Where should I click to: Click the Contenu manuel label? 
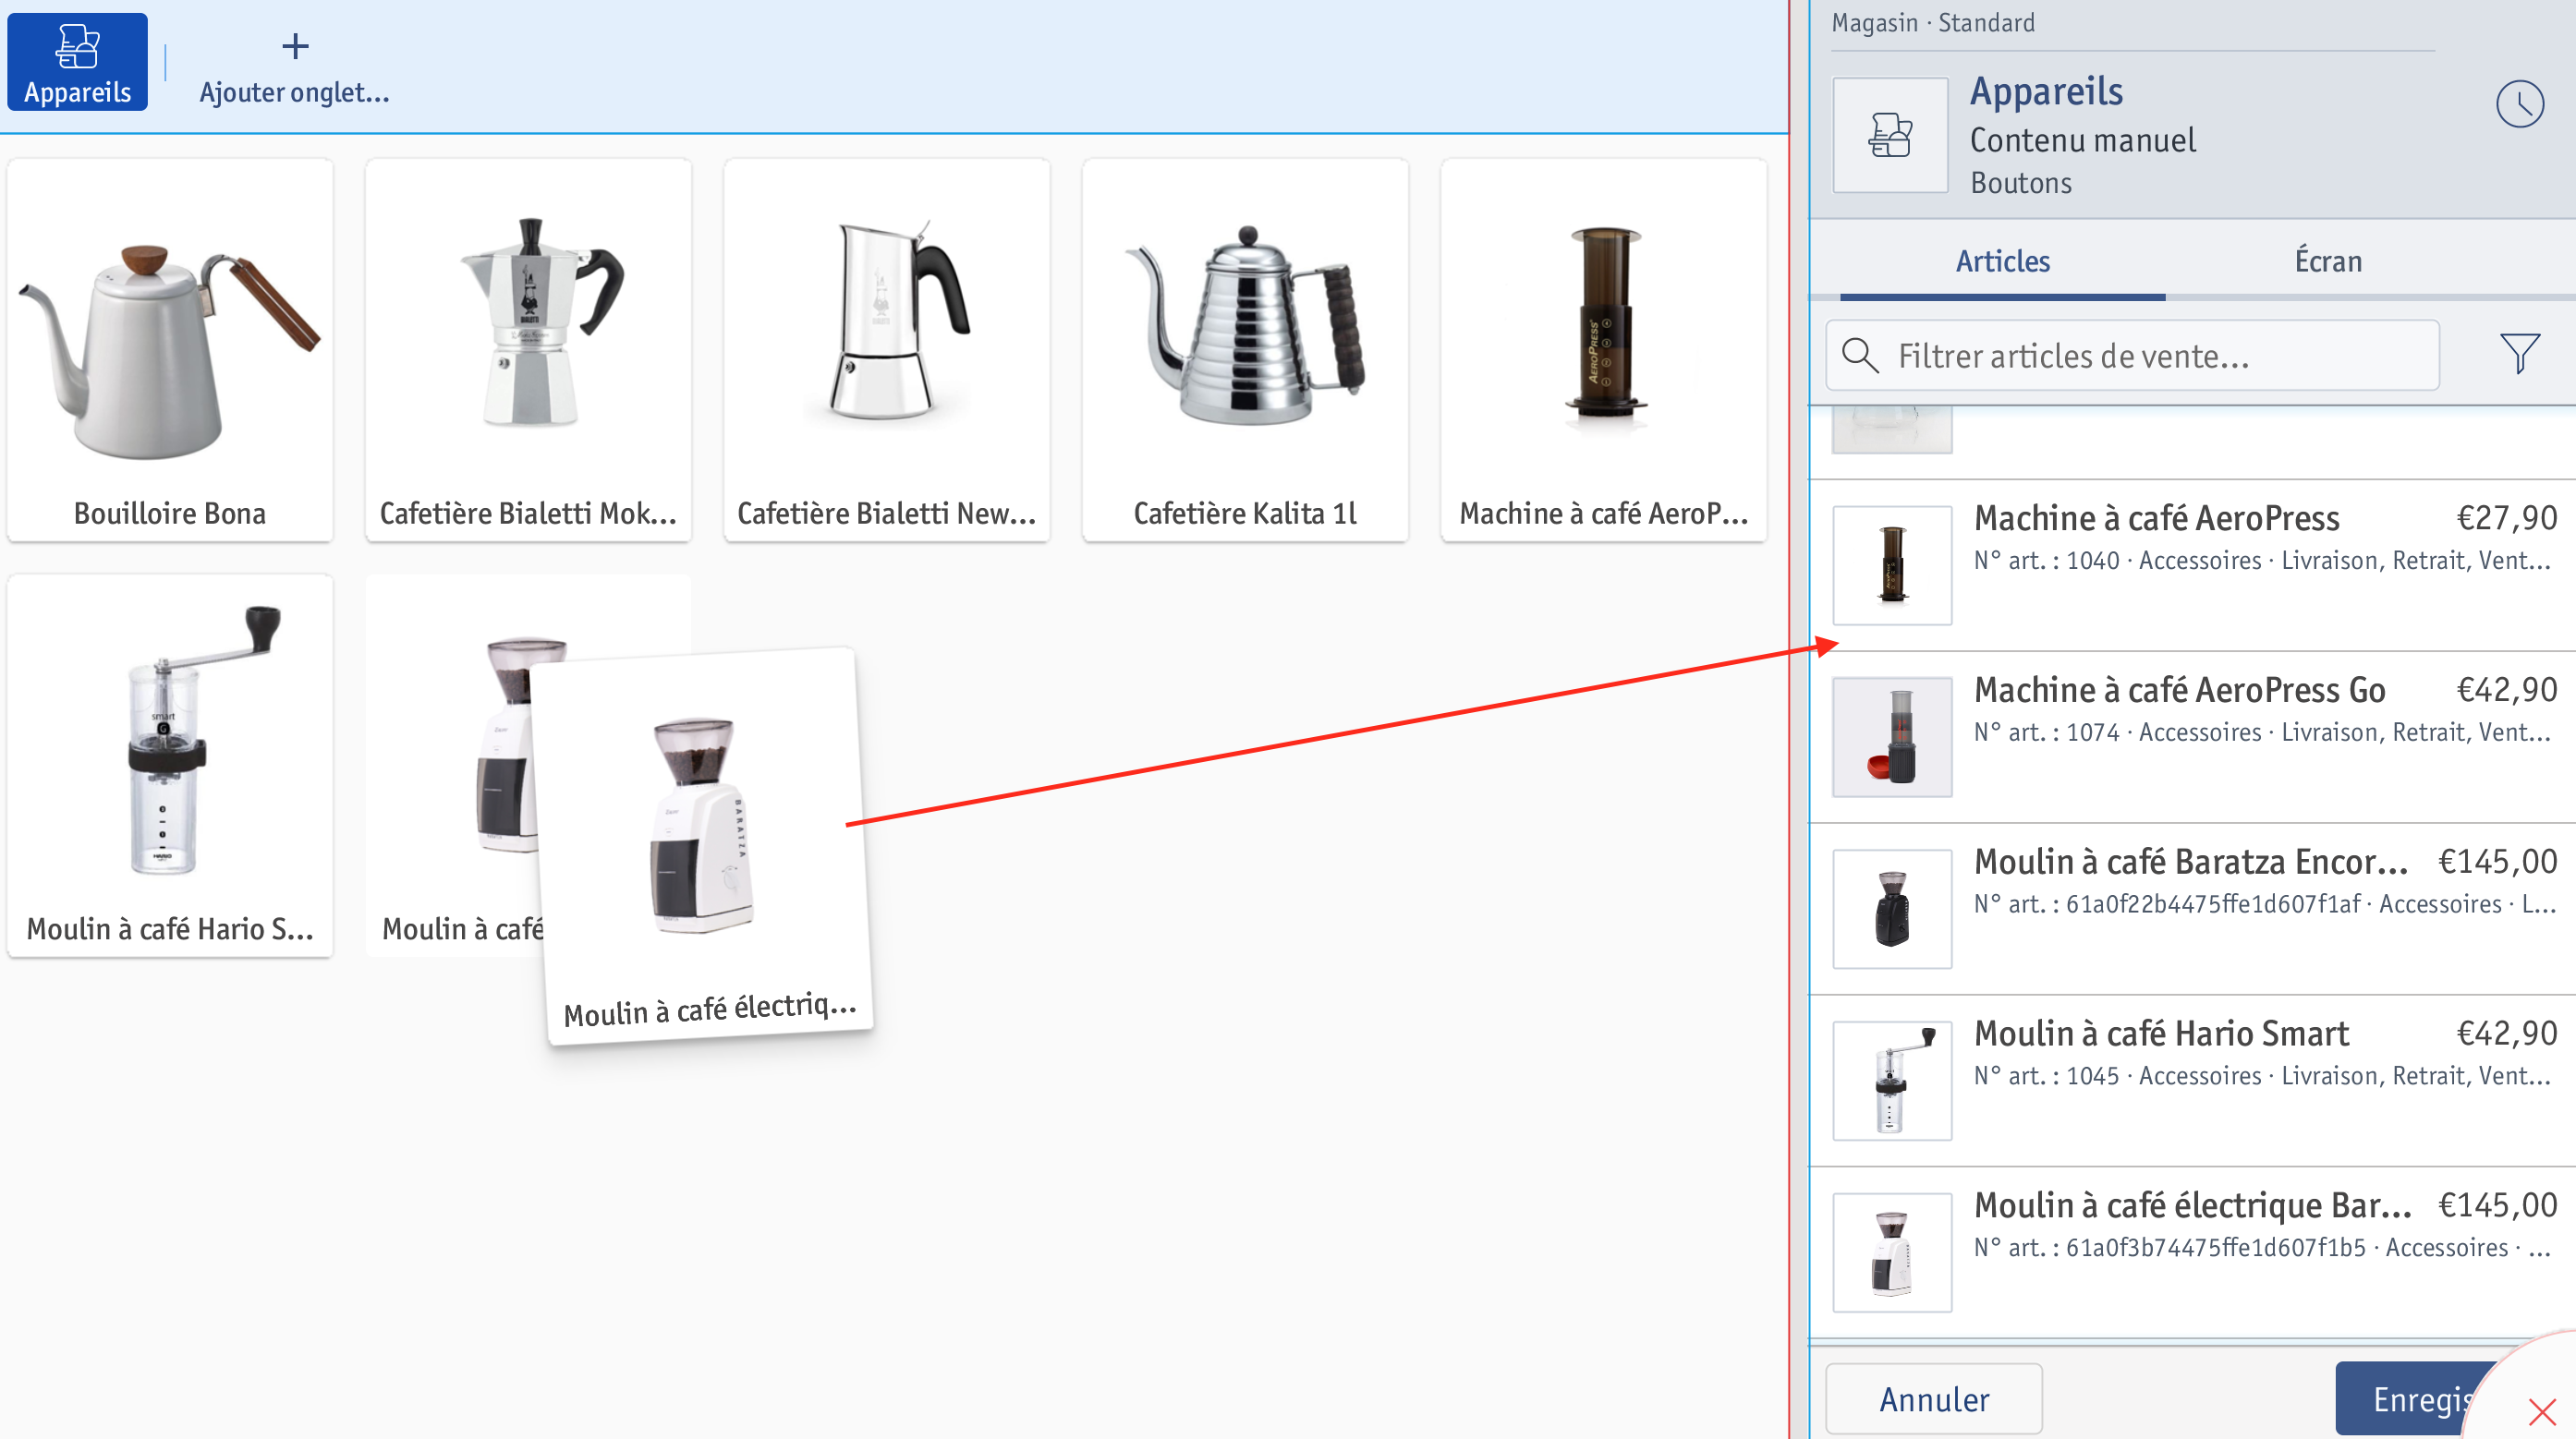(2082, 139)
